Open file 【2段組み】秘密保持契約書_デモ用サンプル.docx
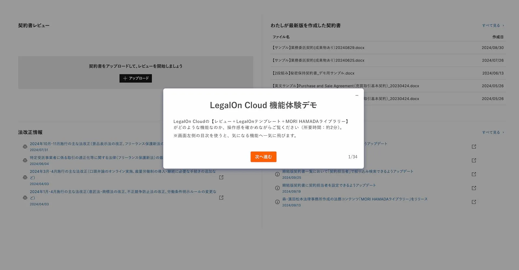 click(313, 73)
